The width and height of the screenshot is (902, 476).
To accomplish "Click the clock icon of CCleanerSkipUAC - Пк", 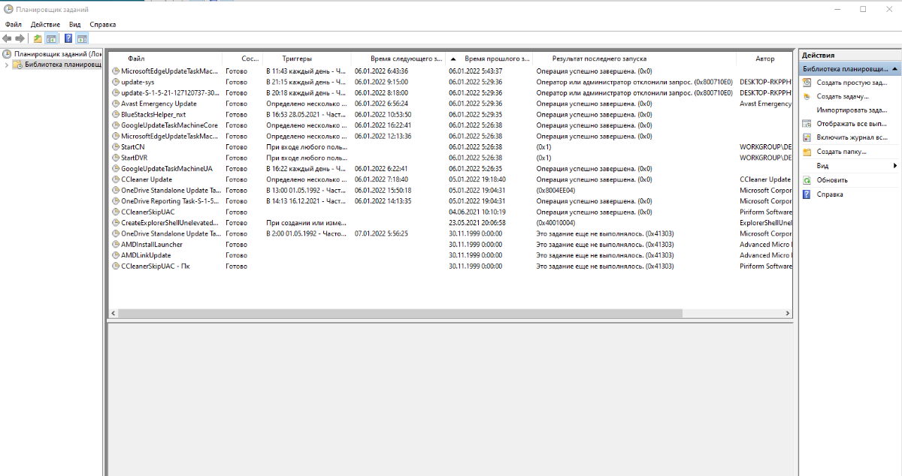I will click(116, 266).
